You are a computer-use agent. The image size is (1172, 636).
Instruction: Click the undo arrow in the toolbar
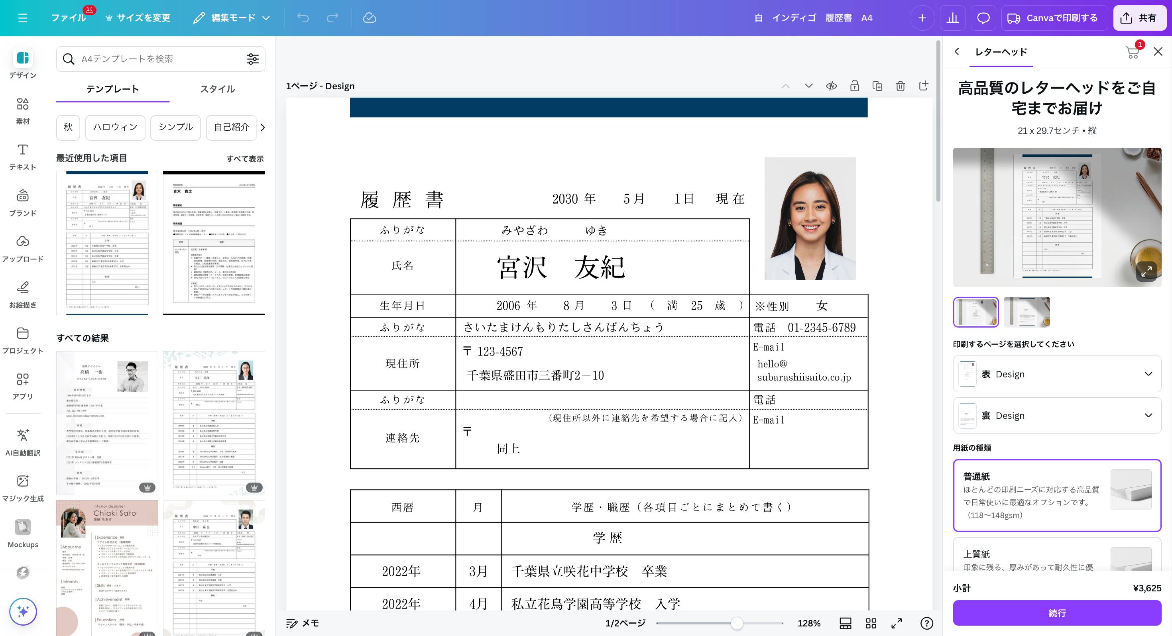click(x=304, y=18)
